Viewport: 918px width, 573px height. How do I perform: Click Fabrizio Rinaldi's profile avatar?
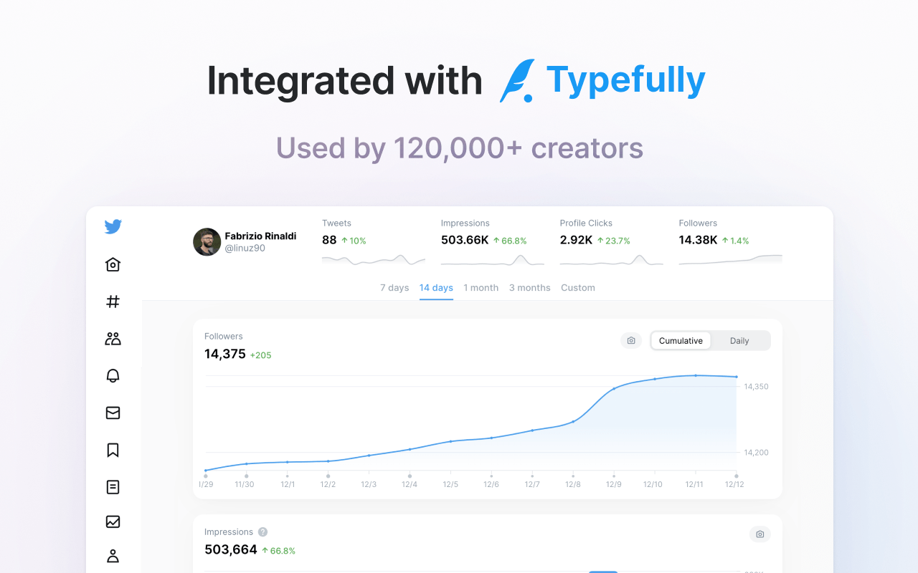point(207,242)
